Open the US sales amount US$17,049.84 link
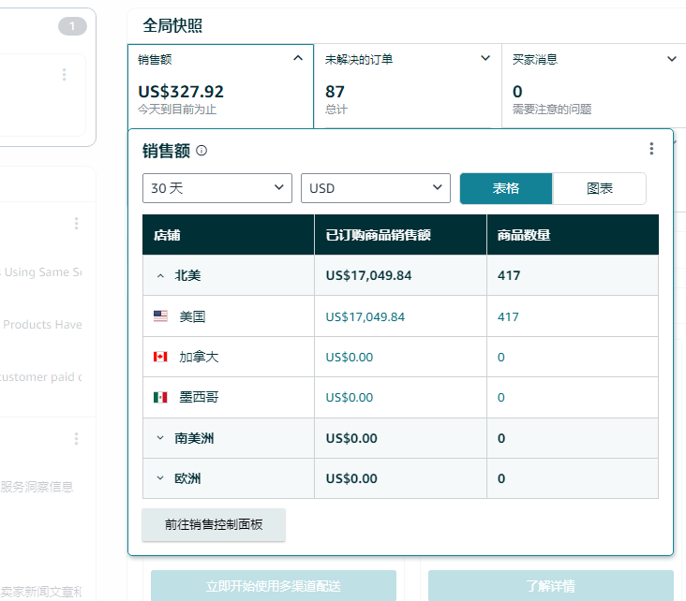Viewport: 686px width, 601px height. pos(365,316)
